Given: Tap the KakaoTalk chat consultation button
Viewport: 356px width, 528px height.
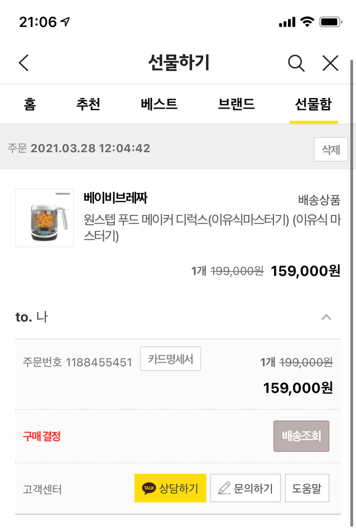Looking at the screenshot, I should [170, 488].
